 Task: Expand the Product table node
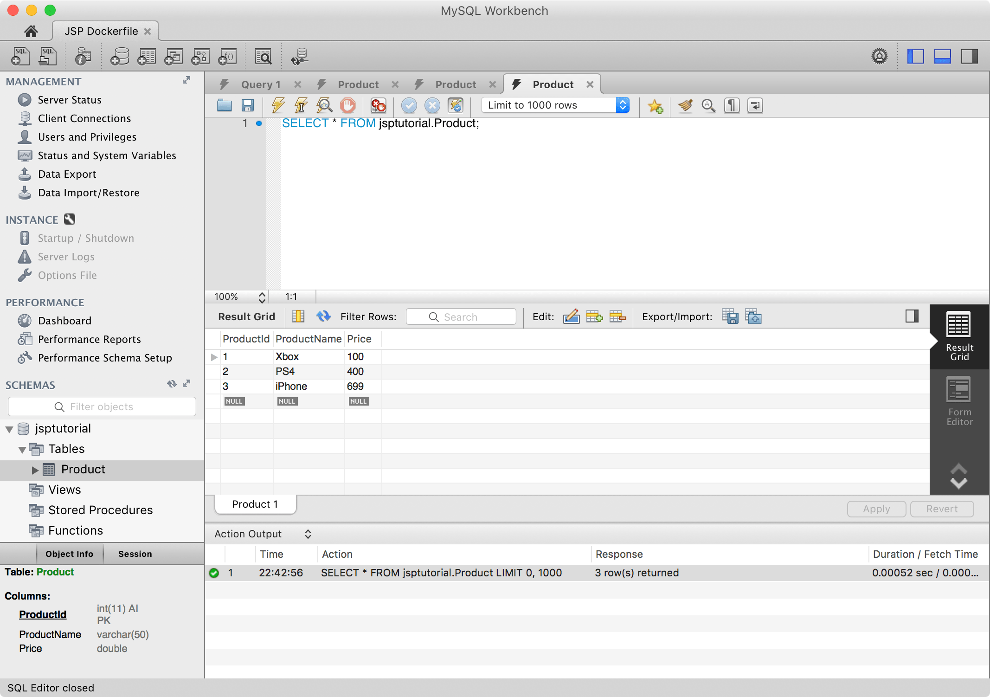click(x=35, y=470)
